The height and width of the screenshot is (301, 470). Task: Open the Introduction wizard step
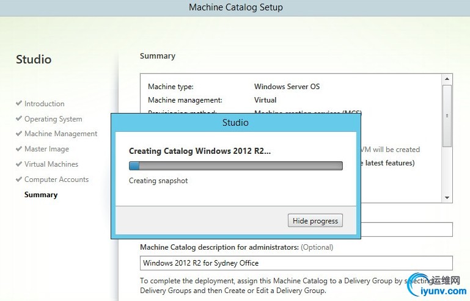45,104
